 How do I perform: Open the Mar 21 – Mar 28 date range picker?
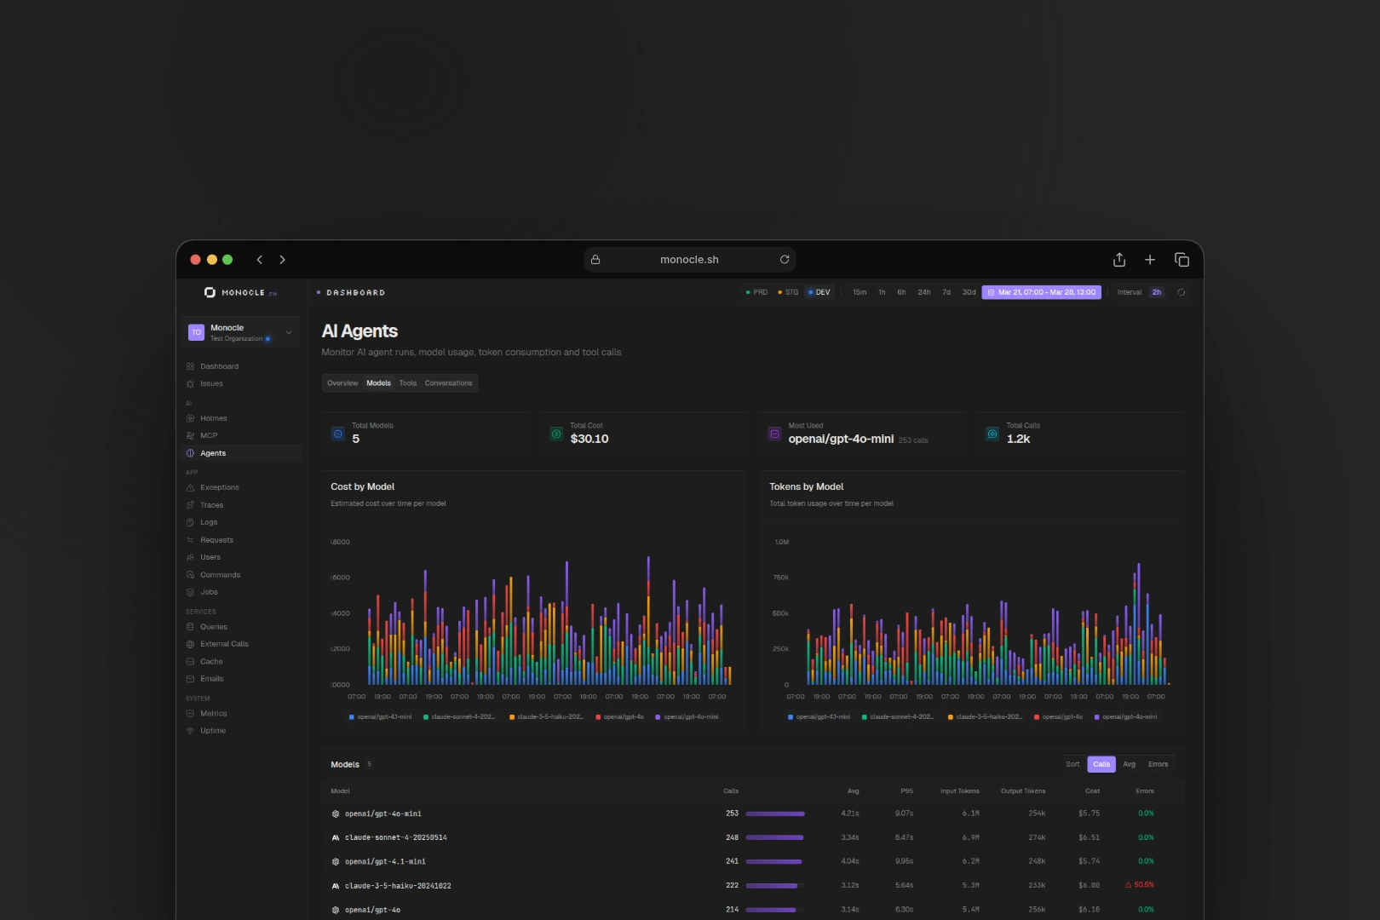pos(1041,292)
